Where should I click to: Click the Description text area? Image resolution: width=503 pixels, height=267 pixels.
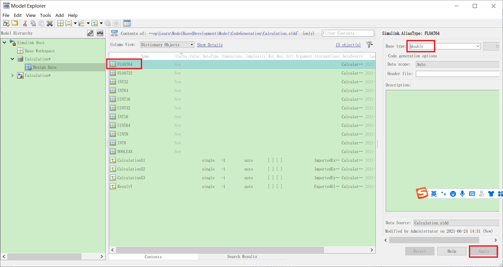click(442, 151)
